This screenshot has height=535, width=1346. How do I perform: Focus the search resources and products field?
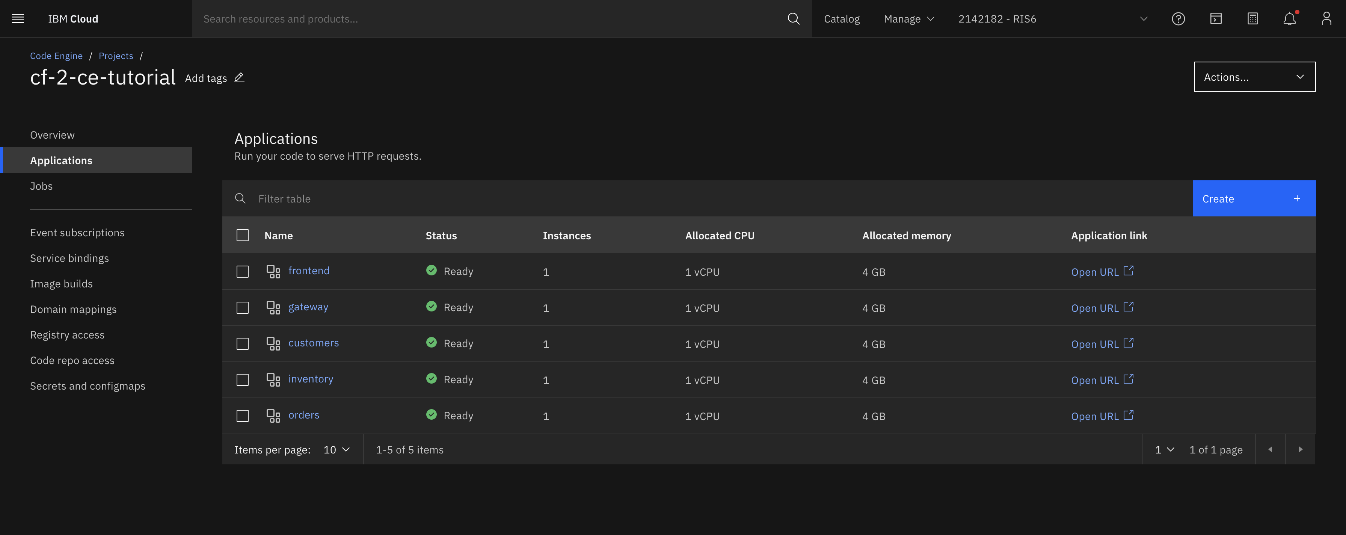click(490, 19)
